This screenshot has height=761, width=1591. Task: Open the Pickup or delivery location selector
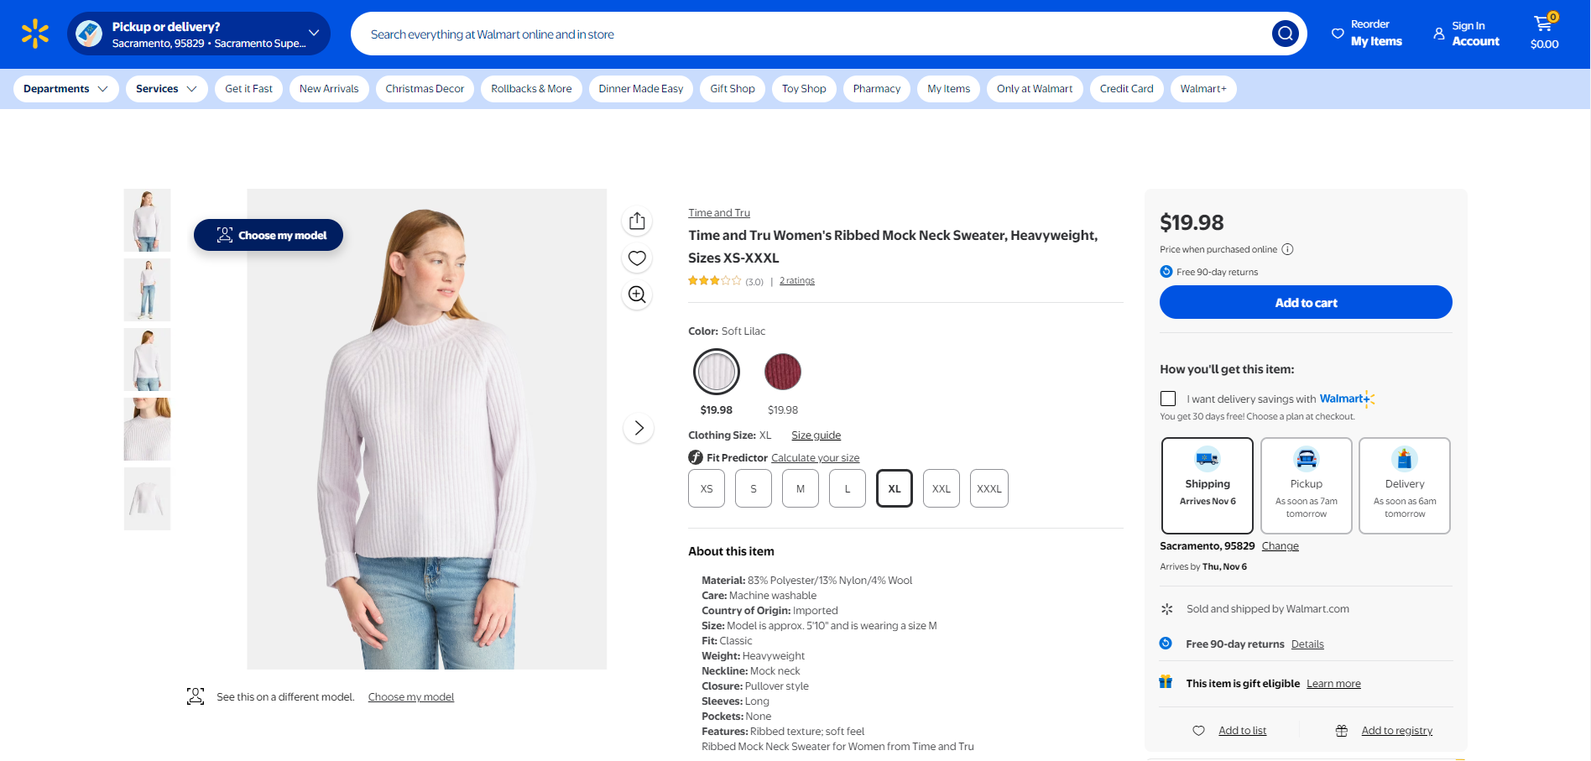pos(199,34)
